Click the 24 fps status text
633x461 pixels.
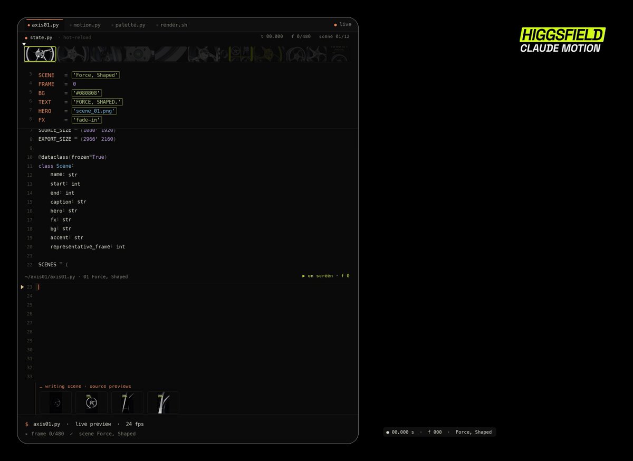(x=135, y=424)
